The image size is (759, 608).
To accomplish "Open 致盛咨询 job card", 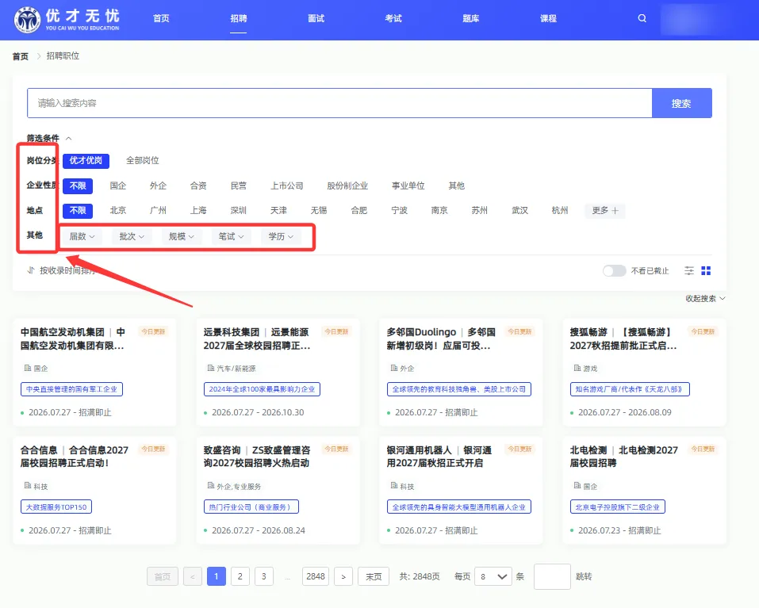I will tap(278, 490).
